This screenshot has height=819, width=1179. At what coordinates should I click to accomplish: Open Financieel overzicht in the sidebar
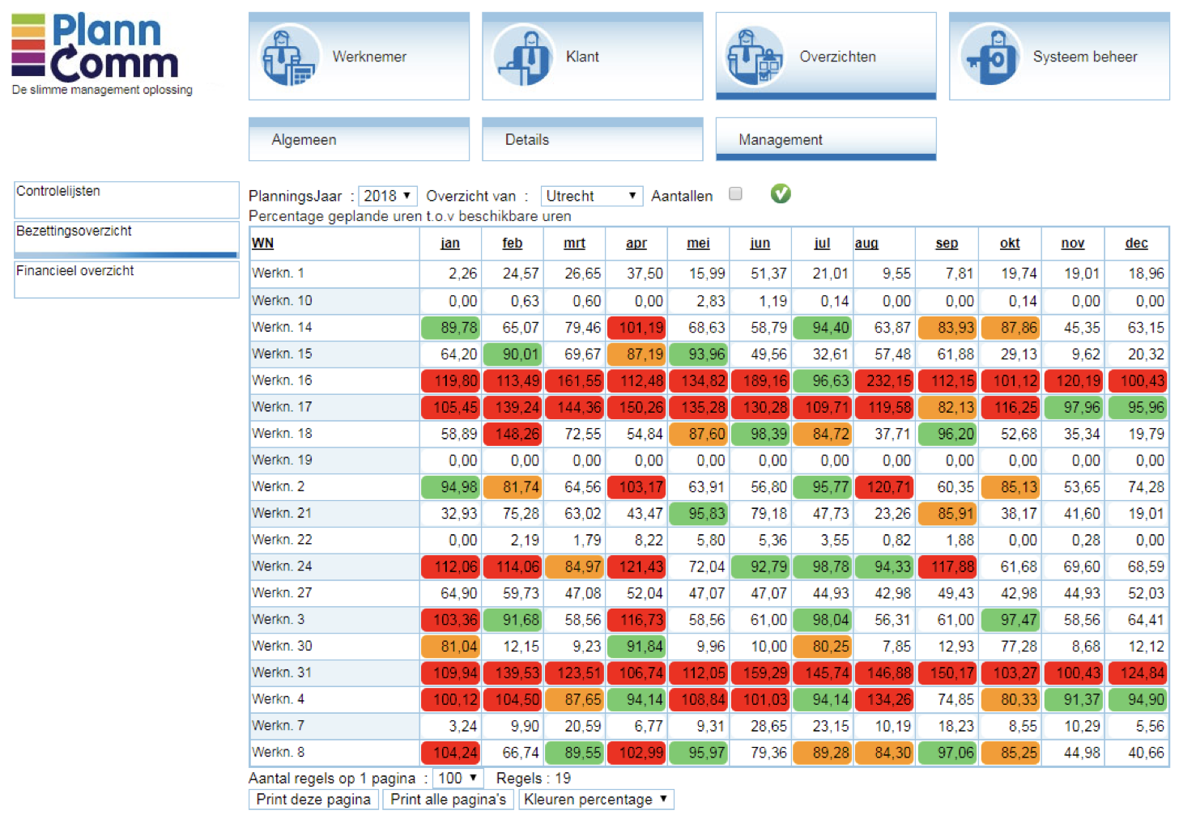click(x=126, y=278)
